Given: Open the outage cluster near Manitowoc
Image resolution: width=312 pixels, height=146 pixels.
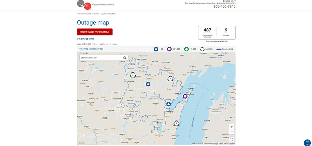Looking at the screenshot, I should pyautogui.click(x=176, y=123).
